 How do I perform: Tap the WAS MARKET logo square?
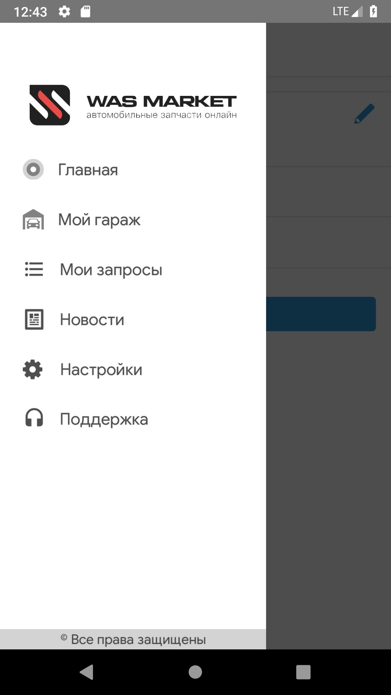50,105
